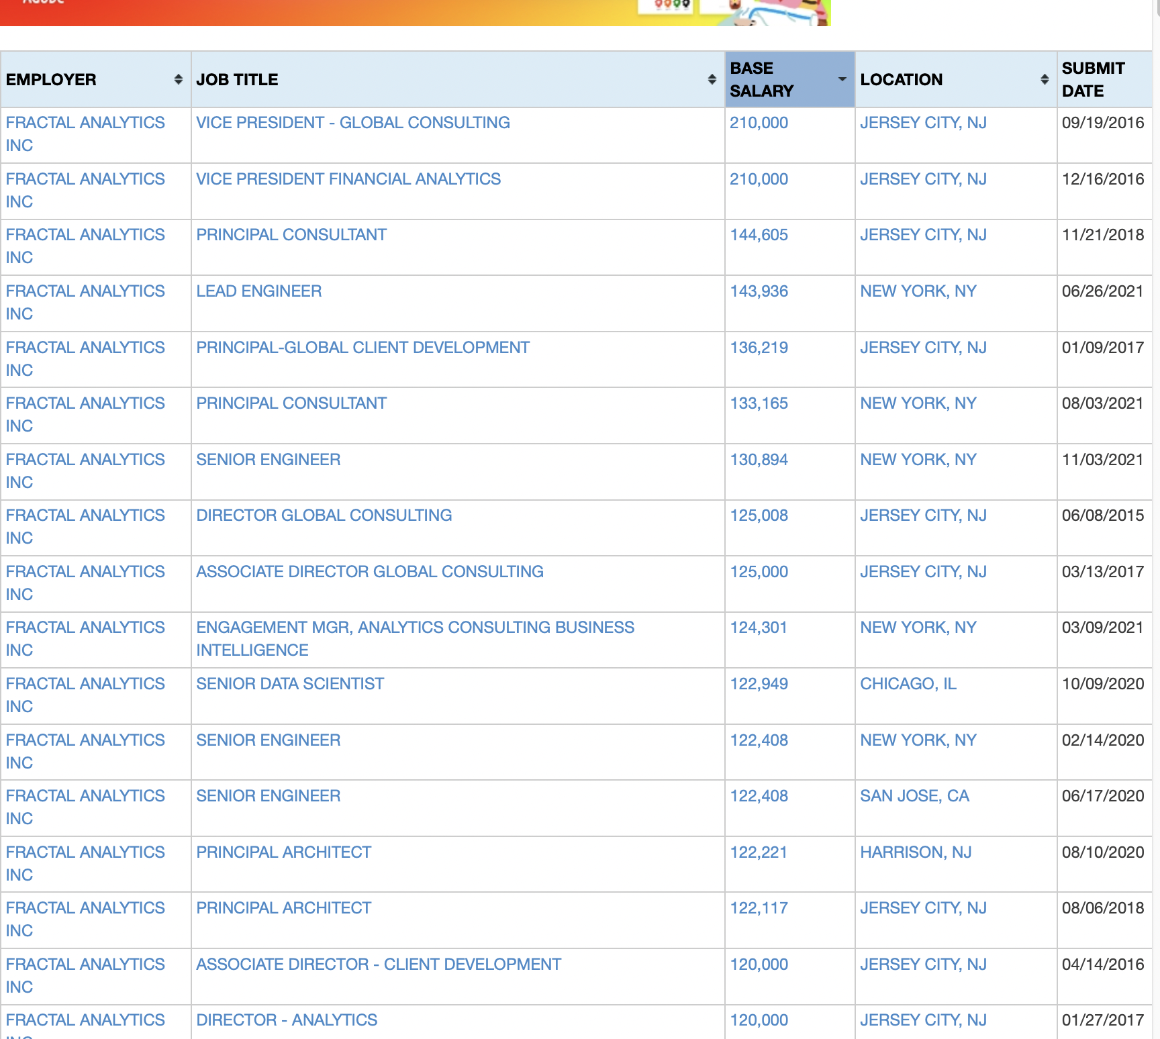
Task: Click the Job Title column sort arrows
Action: click(x=712, y=79)
